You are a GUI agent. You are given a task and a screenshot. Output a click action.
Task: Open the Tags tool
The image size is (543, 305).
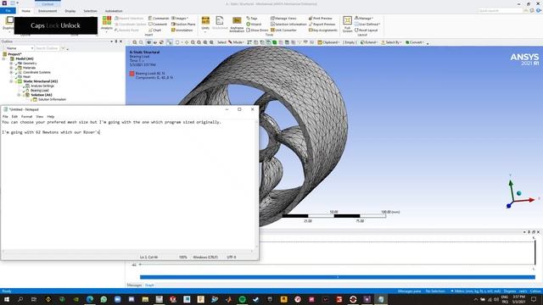tap(252, 18)
